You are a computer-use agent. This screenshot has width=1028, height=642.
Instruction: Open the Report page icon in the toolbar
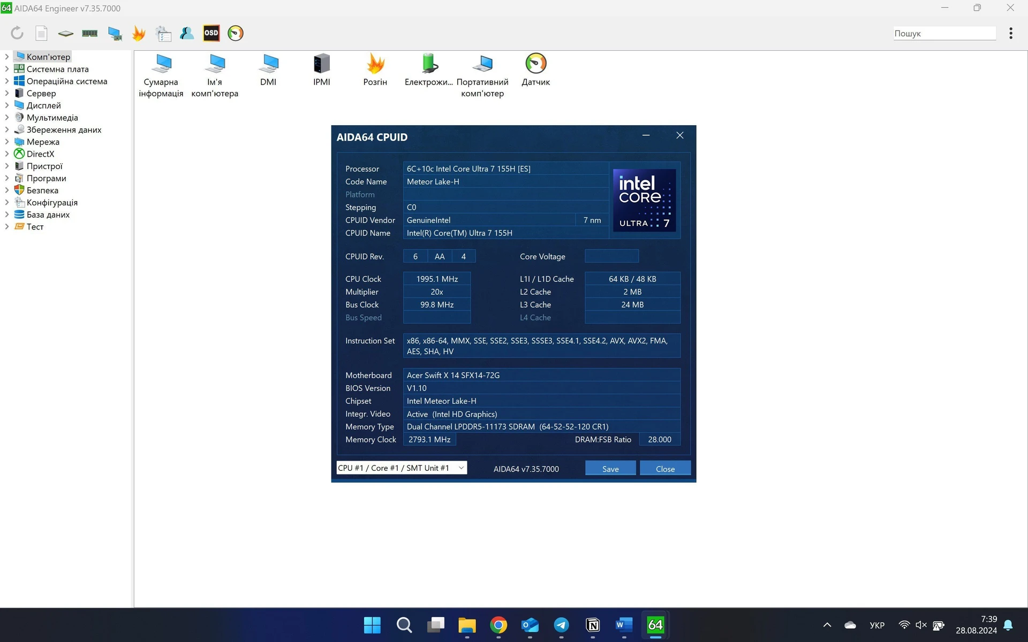[x=41, y=33]
